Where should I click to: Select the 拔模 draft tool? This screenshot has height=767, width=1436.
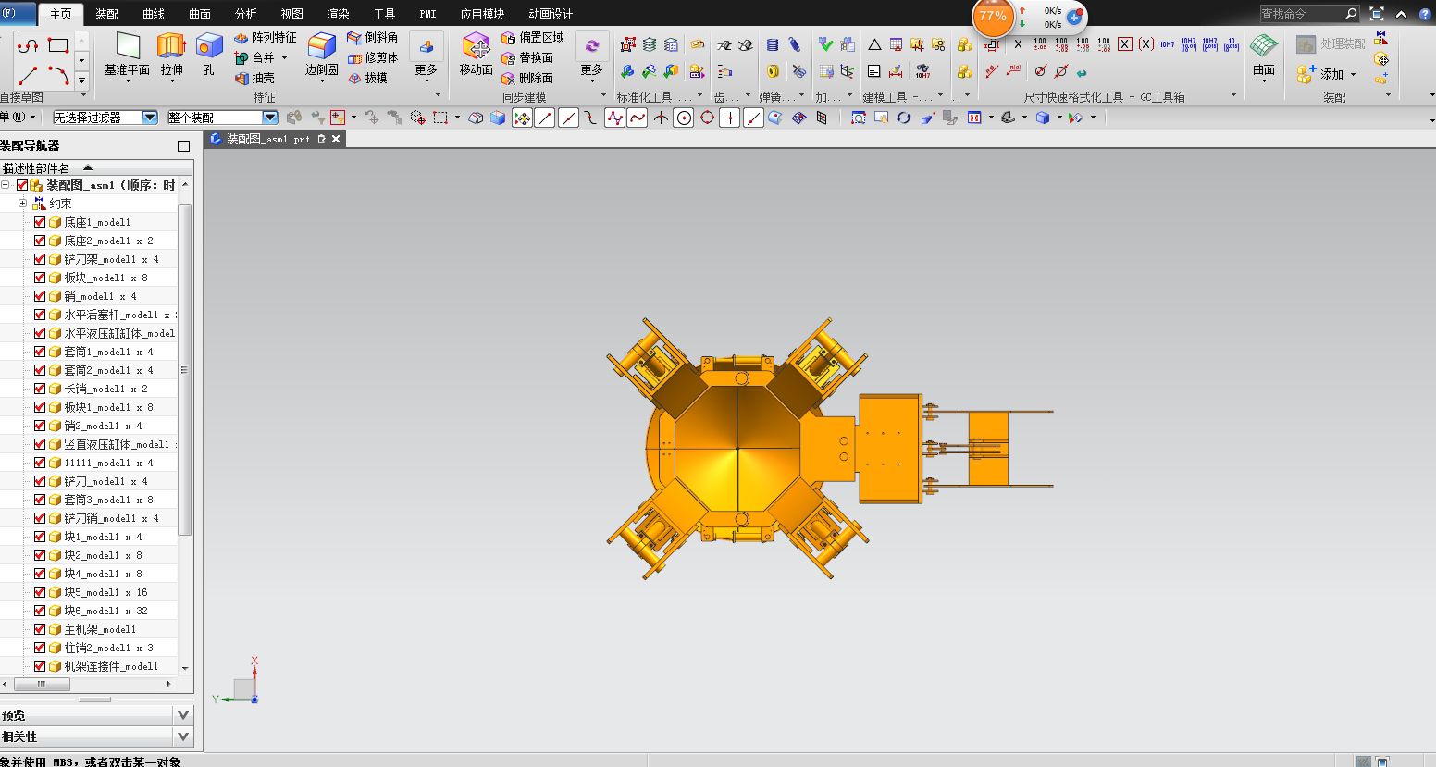367,79
